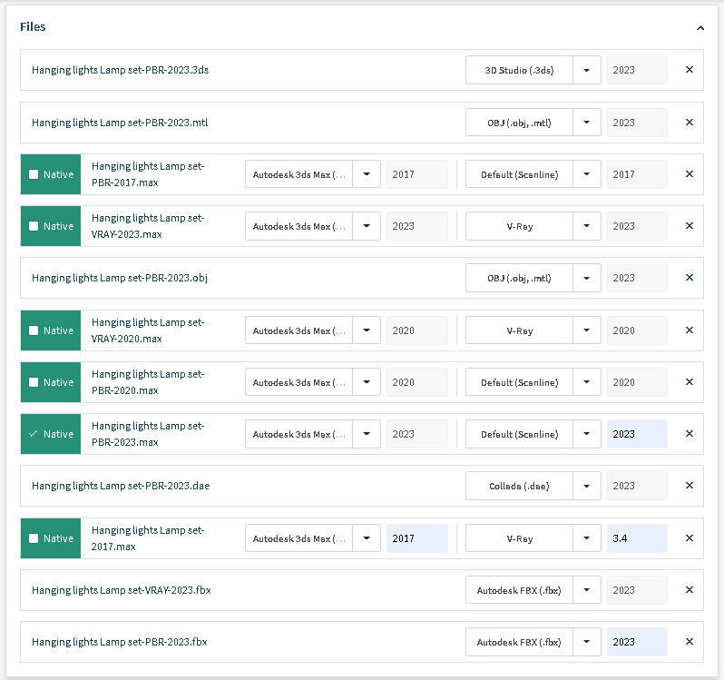Remove the VRAY-2020.max file
The image size is (724, 680).
click(x=690, y=330)
